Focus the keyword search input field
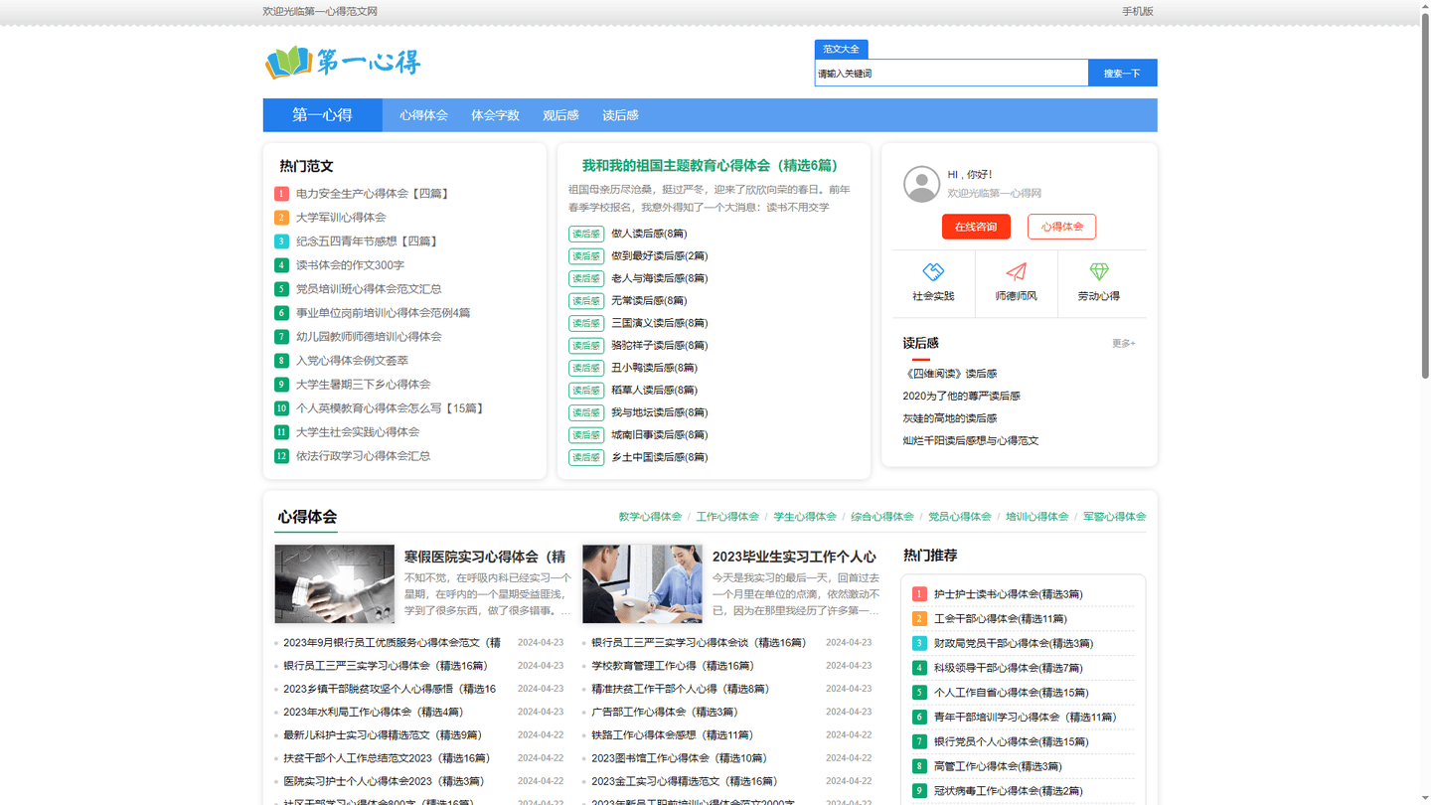This screenshot has height=805, width=1431. click(x=951, y=73)
